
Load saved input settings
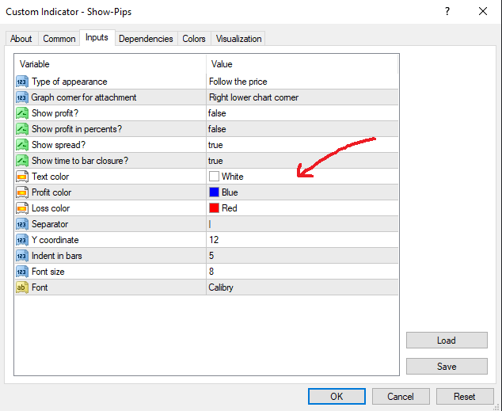pyautogui.click(x=447, y=341)
